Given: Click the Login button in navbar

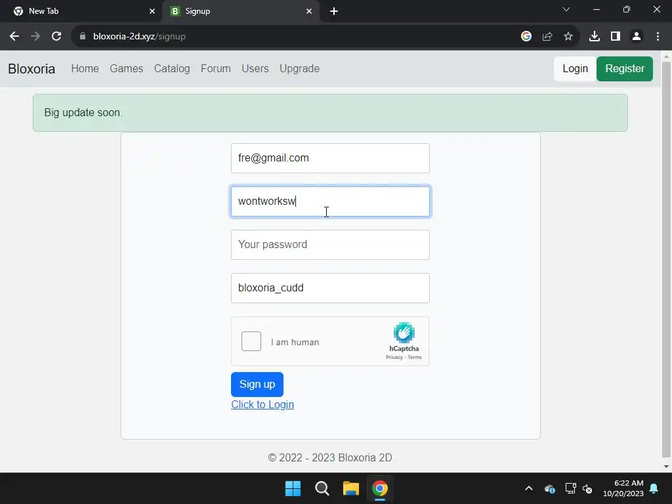Looking at the screenshot, I should pos(575,68).
